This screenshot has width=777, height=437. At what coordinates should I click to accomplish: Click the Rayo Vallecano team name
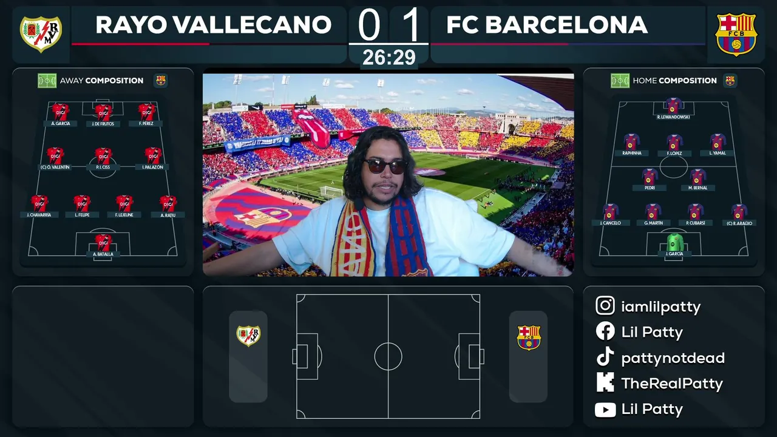[x=213, y=25]
